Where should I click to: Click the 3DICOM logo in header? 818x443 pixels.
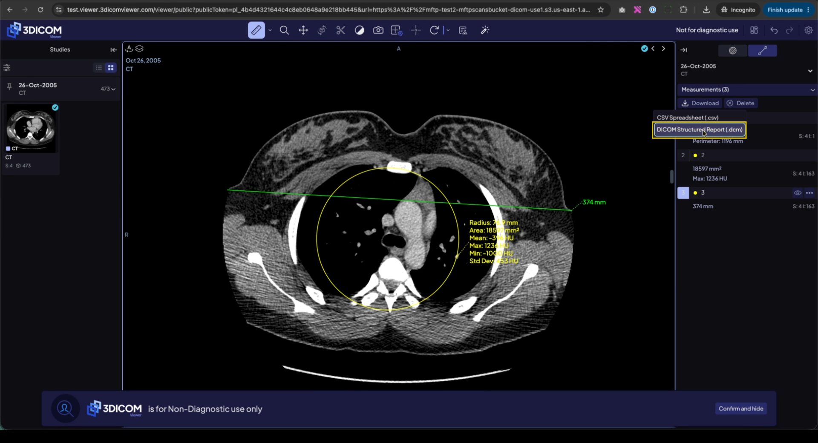pos(35,30)
